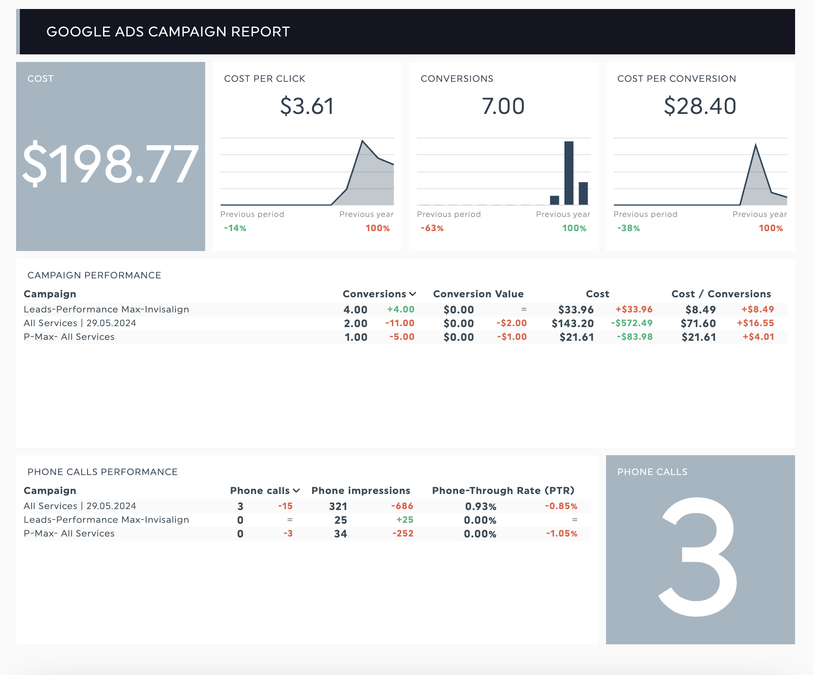Click the Cost / Conversions column header
814x675 pixels.
pyautogui.click(x=721, y=294)
